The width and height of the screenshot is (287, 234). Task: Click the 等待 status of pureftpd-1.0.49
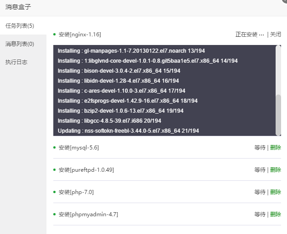click(x=260, y=170)
